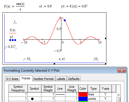Click the Line column header
Image resolution: width=129 pixels, height=102 pixels.
60,88
